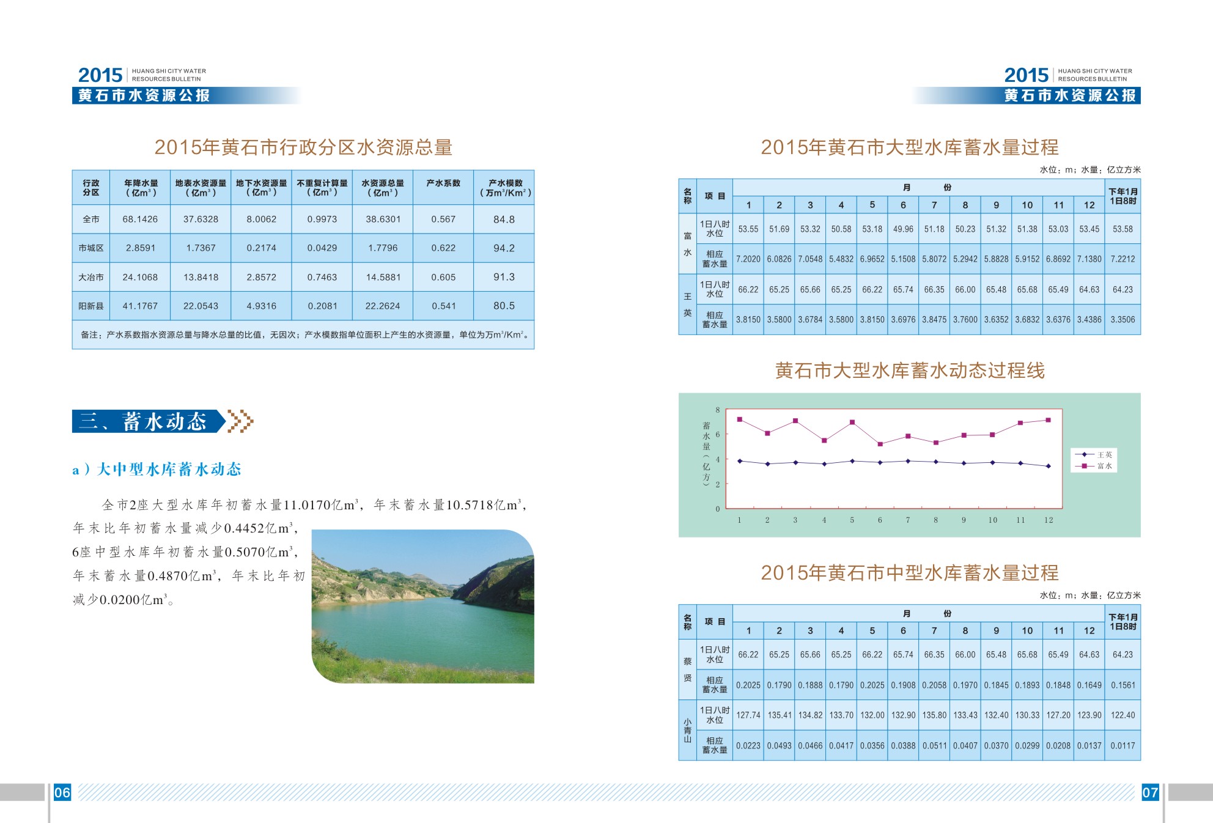The image size is (1213, 823).
Task: Click the chevron arrows beside 蓄水动态 heading
Action: [x=240, y=421]
